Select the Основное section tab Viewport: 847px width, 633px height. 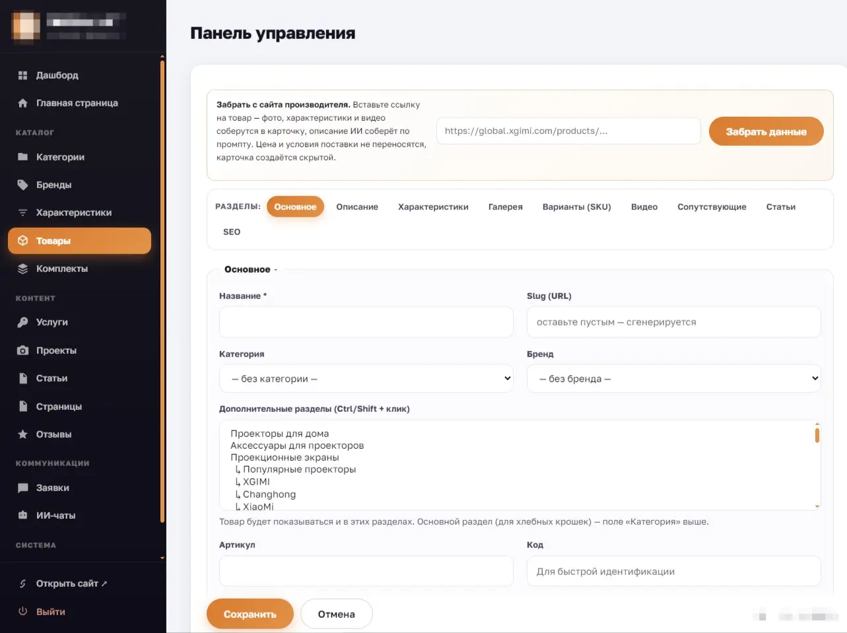pyautogui.click(x=295, y=207)
